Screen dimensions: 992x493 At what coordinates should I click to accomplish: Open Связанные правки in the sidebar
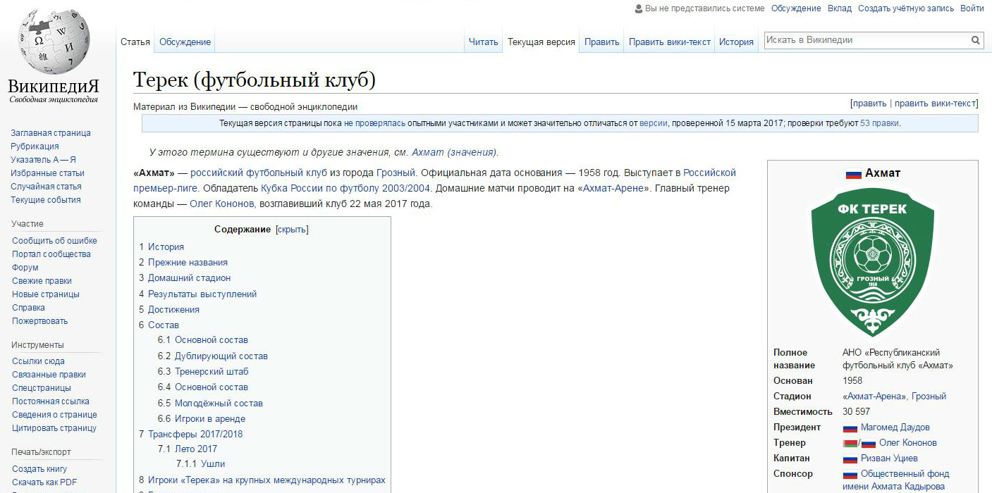pos(49,375)
